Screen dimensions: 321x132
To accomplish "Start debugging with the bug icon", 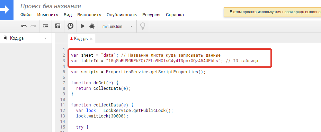I will [92, 26].
